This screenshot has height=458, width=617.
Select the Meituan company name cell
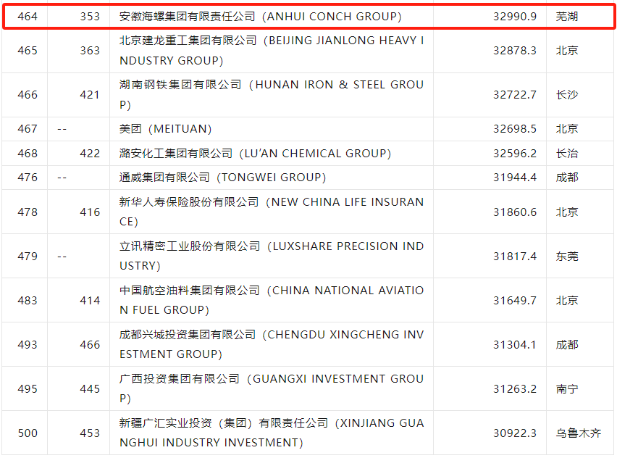point(166,129)
